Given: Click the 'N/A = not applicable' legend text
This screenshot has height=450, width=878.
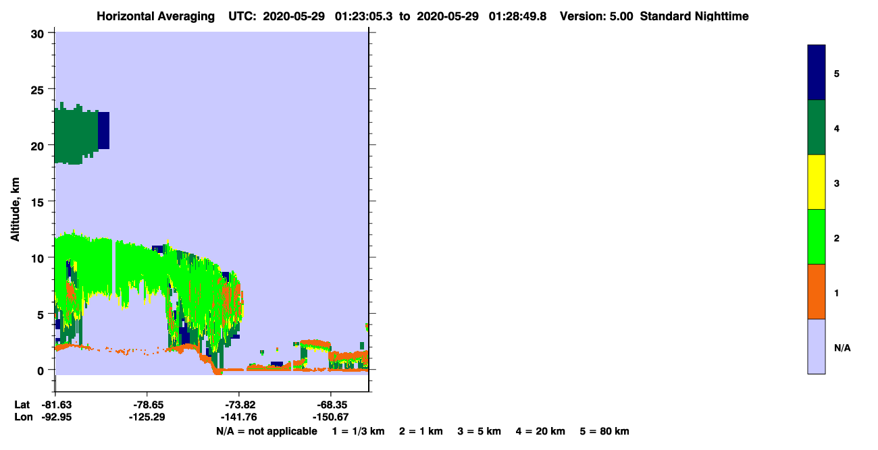Looking at the screenshot, I should [x=266, y=431].
